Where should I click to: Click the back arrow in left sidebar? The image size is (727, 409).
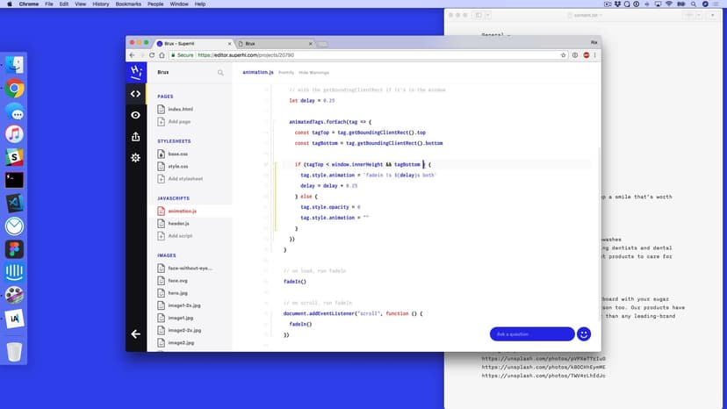tap(135, 334)
